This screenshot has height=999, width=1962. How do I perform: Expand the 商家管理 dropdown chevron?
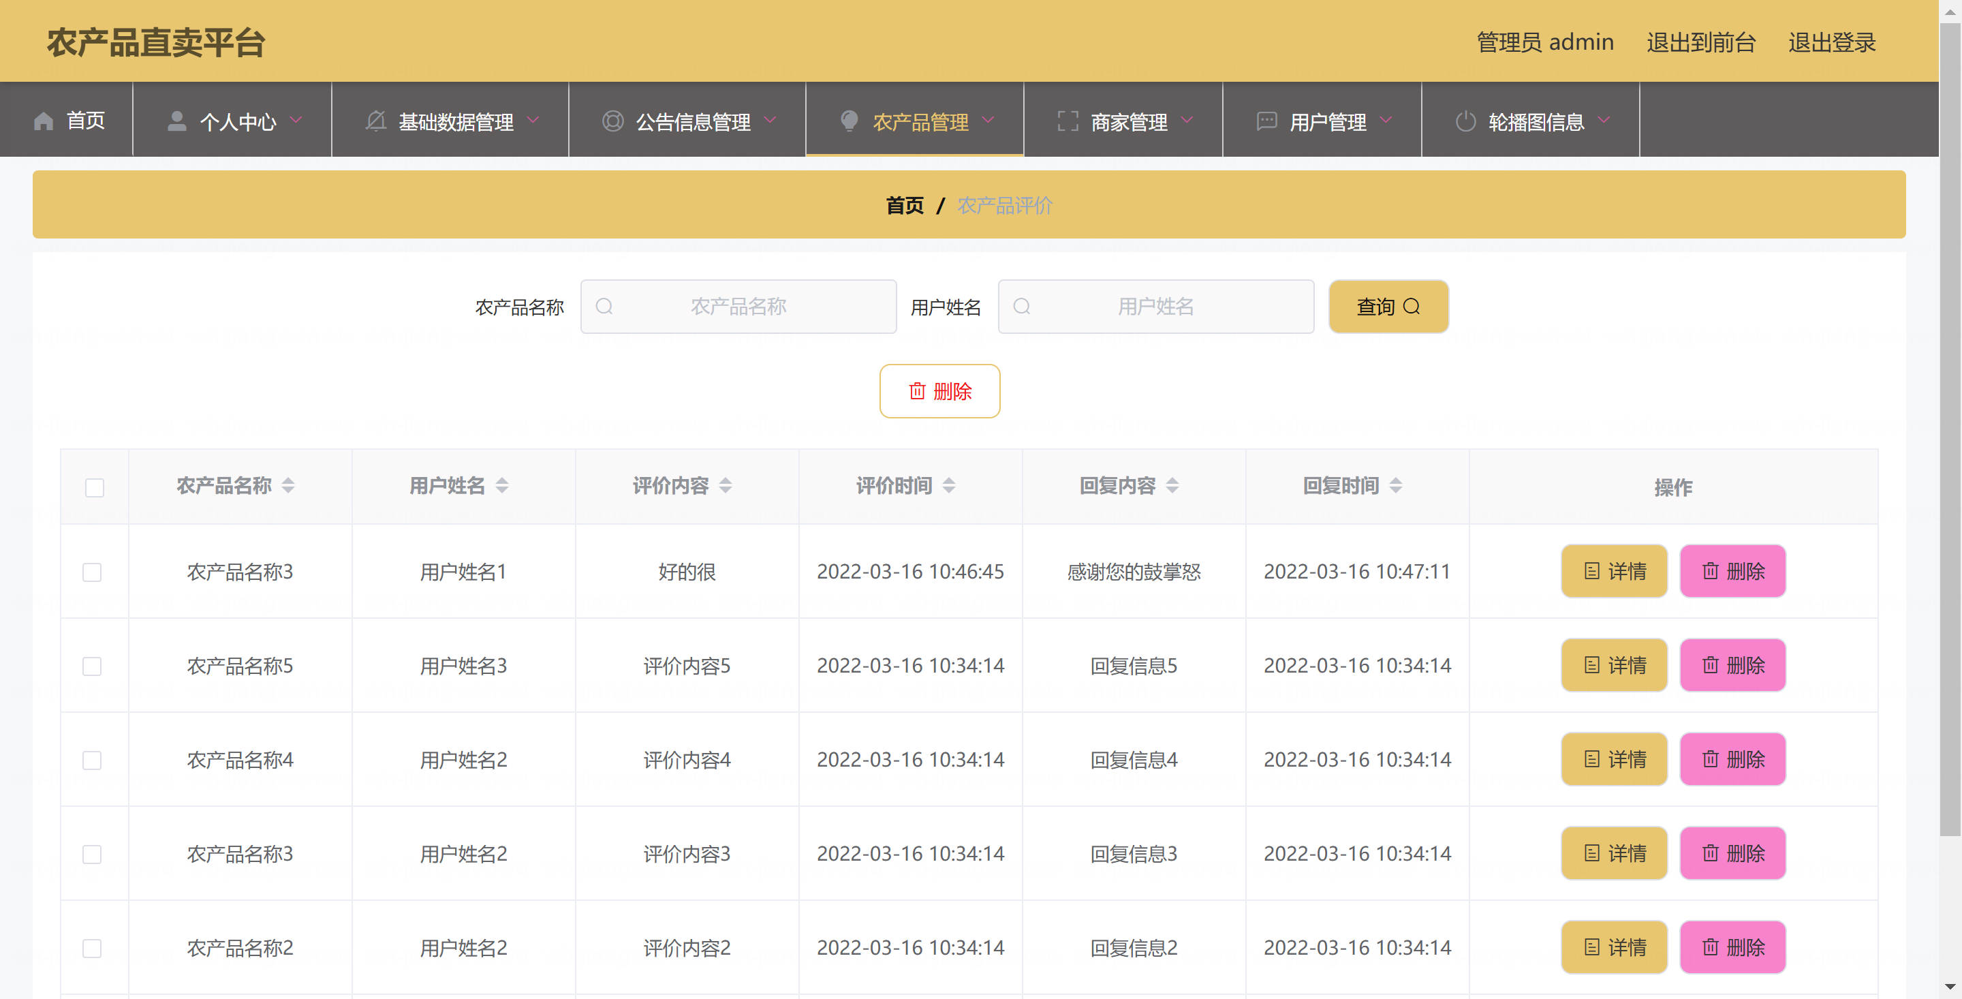point(1187,120)
